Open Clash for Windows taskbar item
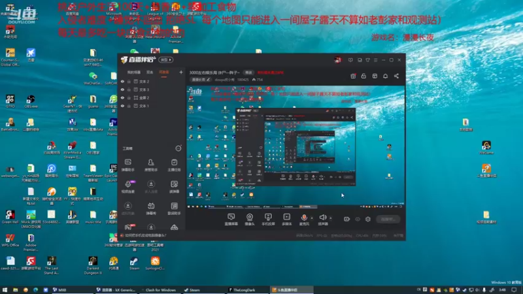The width and height of the screenshot is (523, 294). [159, 290]
